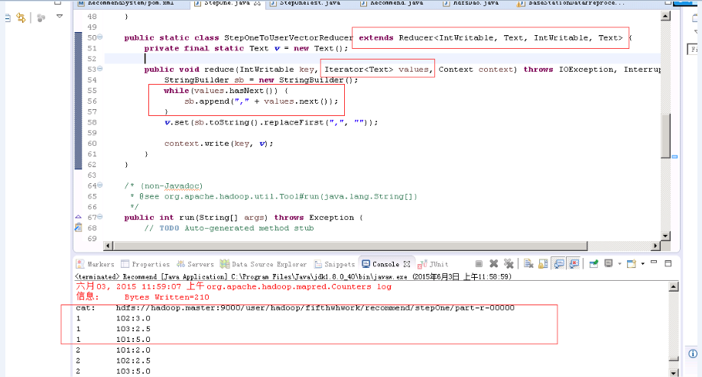Collapse the run method fold at line 67

point(100,217)
